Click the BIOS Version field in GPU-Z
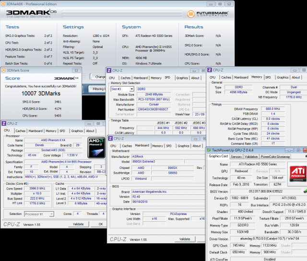Image resolution: width=307 pixels, height=261 pixels. coord(265,191)
